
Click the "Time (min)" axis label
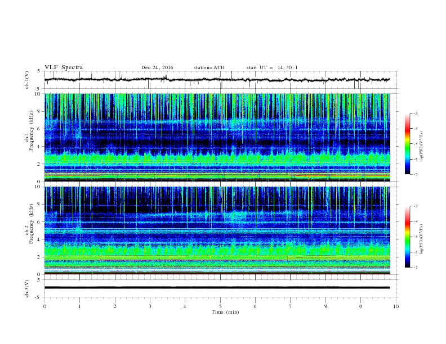[225, 312]
